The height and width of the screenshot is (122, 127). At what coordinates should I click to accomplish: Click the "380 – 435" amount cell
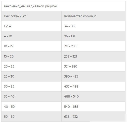[x=71, y=76]
